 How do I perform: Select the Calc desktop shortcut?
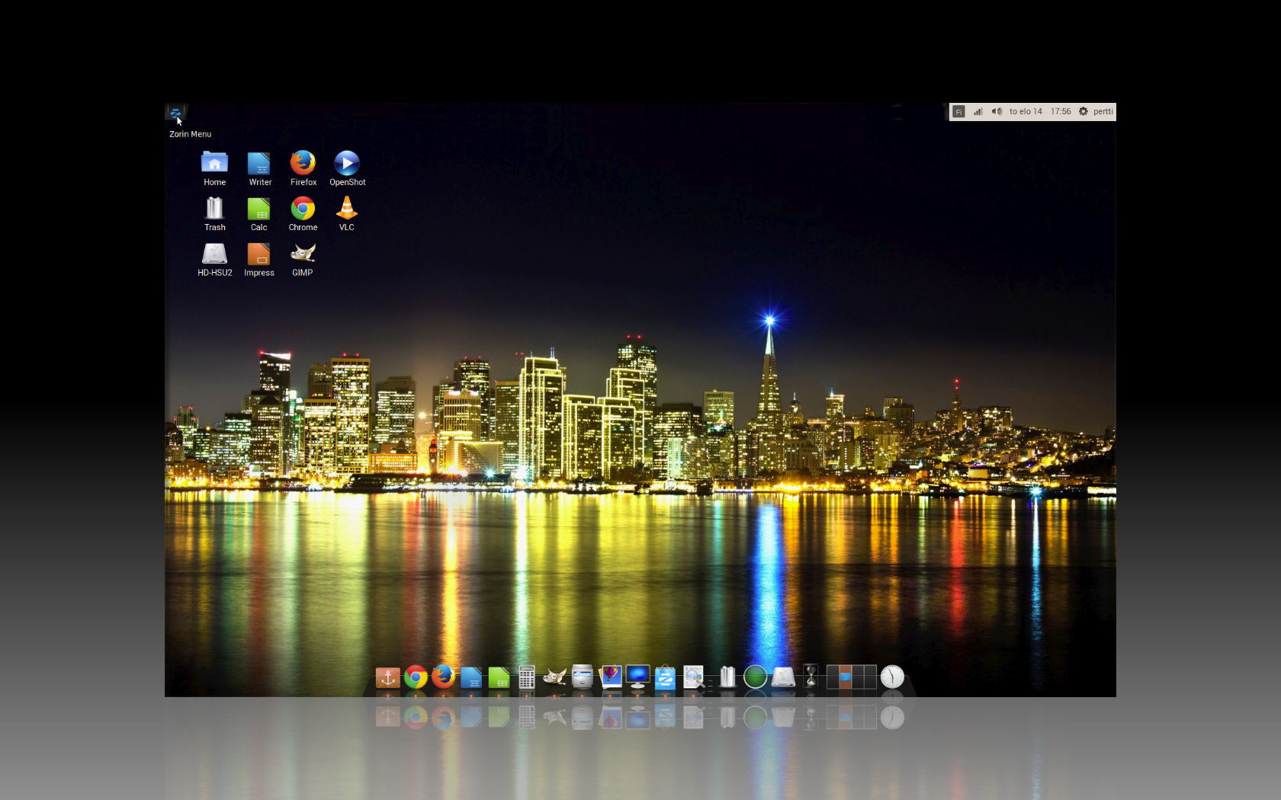click(x=258, y=209)
